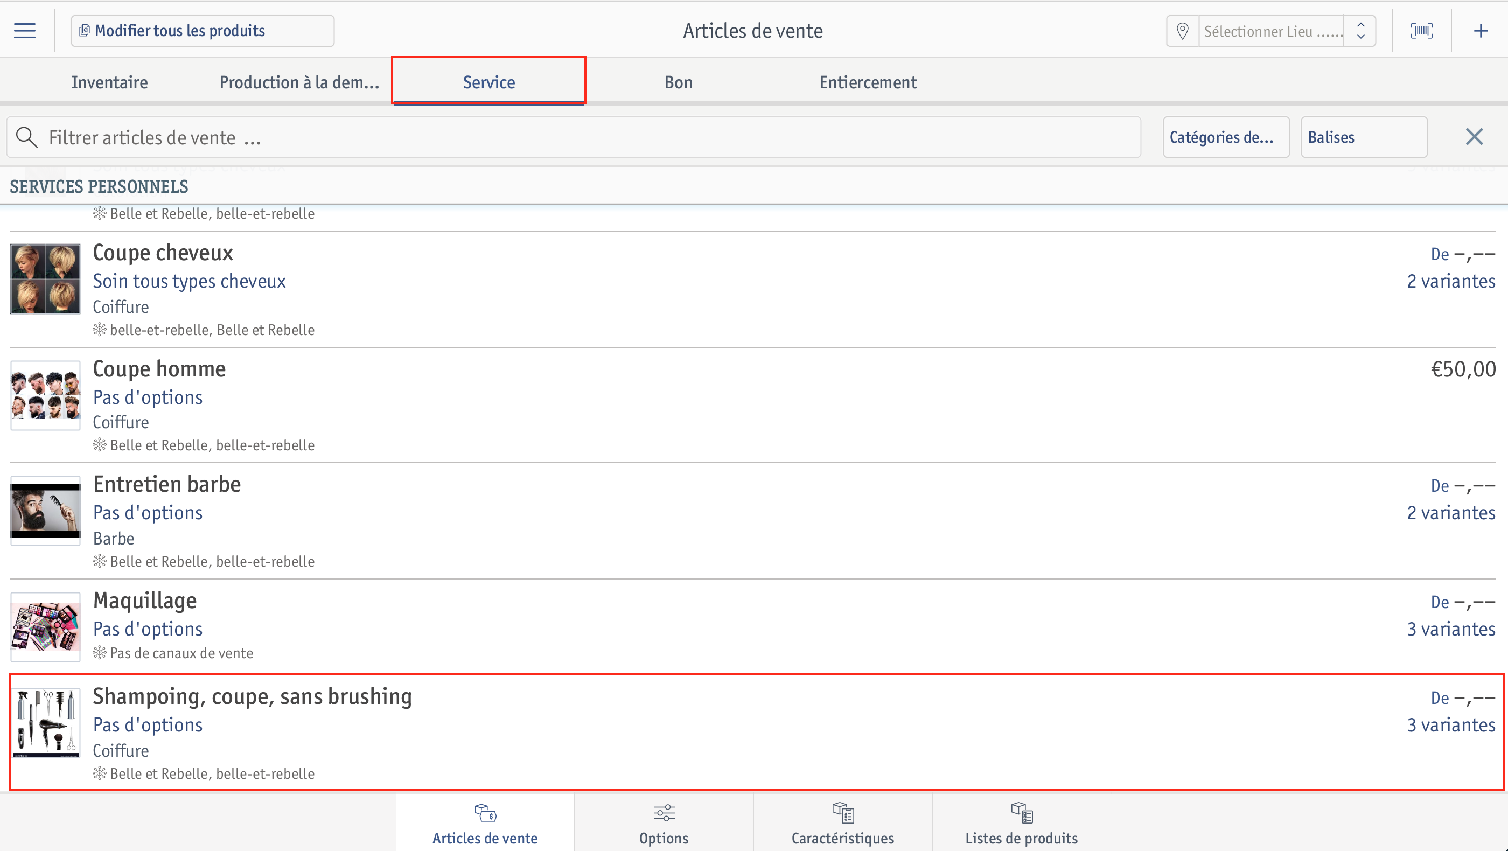Viewport: 1508px width, 851px height.
Task: Click the Coupe cheveux thumbnail
Action: (45, 278)
